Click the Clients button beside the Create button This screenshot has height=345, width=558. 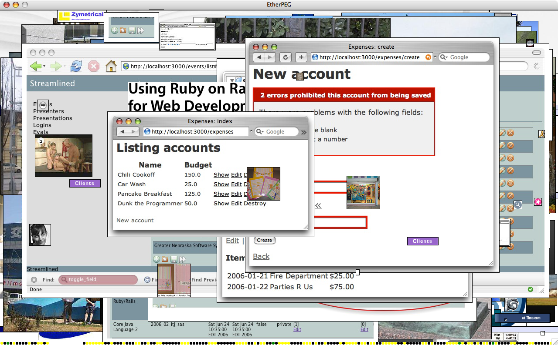[x=422, y=241]
